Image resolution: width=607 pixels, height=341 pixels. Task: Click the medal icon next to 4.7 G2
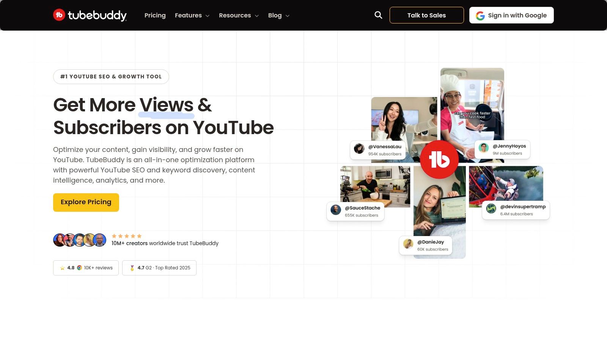(132, 268)
